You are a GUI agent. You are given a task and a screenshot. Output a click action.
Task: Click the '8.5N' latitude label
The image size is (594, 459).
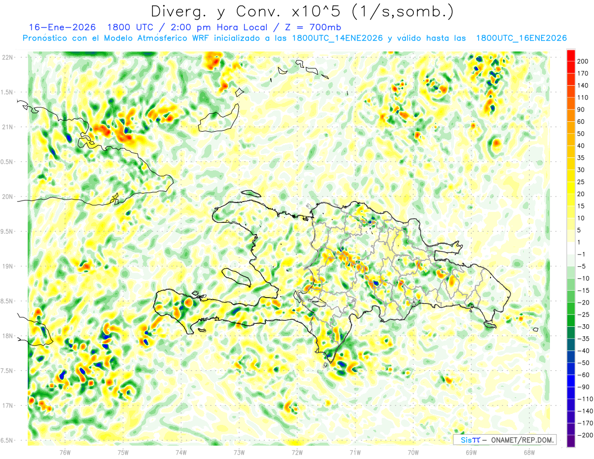pos(7,301)
